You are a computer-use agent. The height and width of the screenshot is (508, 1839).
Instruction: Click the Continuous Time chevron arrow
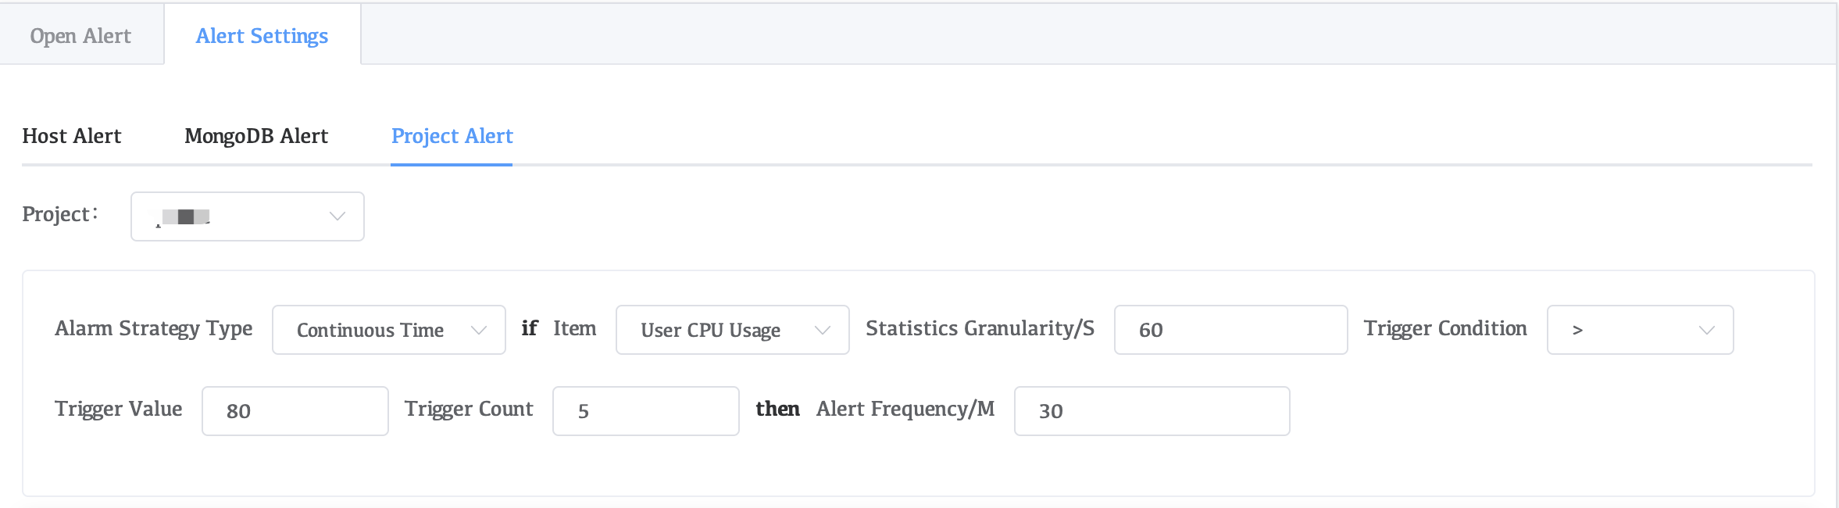point(479,330)
